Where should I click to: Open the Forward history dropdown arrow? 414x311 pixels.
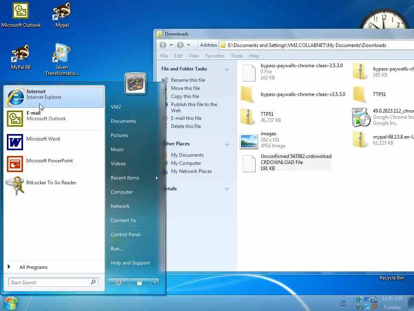pyautogui.click(x=188, y=45)
